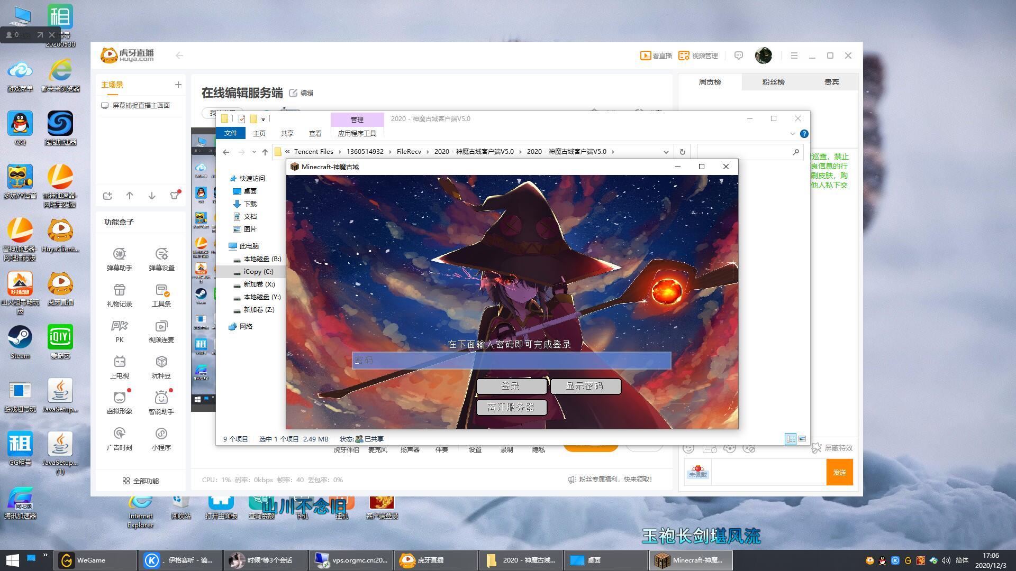
Task: Open 小程序 mini programs
Action: [x=161, y=439]
